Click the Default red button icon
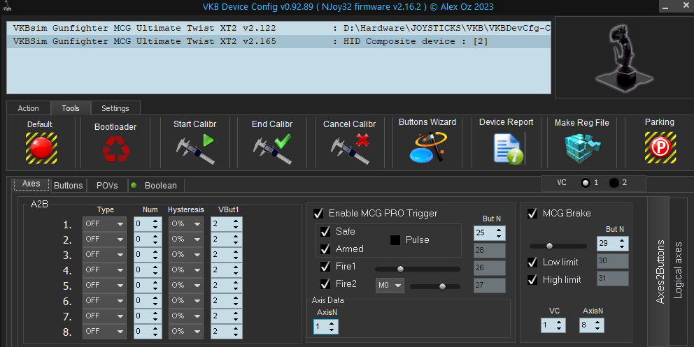Screen dimensions: 694x347 [x=41, y=148]
